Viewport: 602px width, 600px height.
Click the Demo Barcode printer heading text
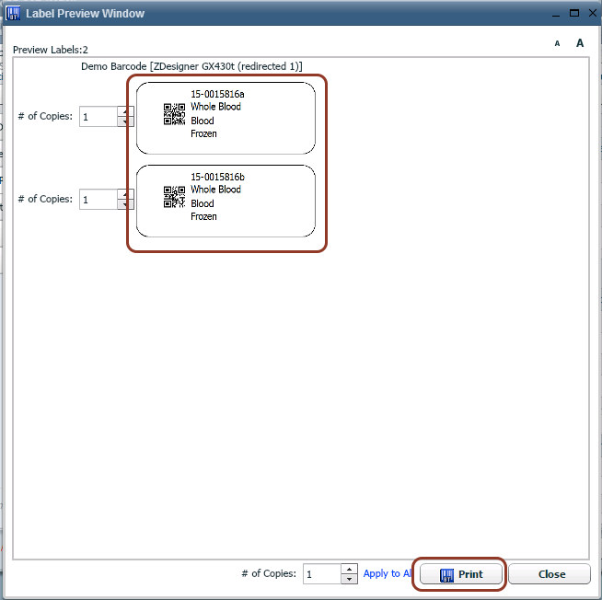[x=191, y=66]
